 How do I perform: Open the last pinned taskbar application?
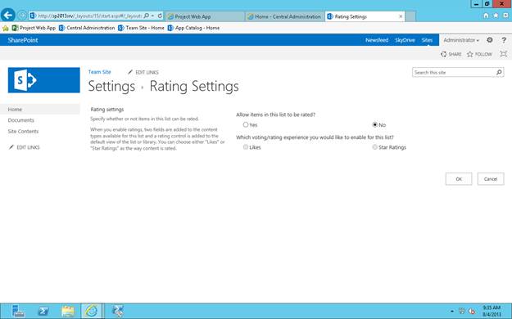(117, 311)
